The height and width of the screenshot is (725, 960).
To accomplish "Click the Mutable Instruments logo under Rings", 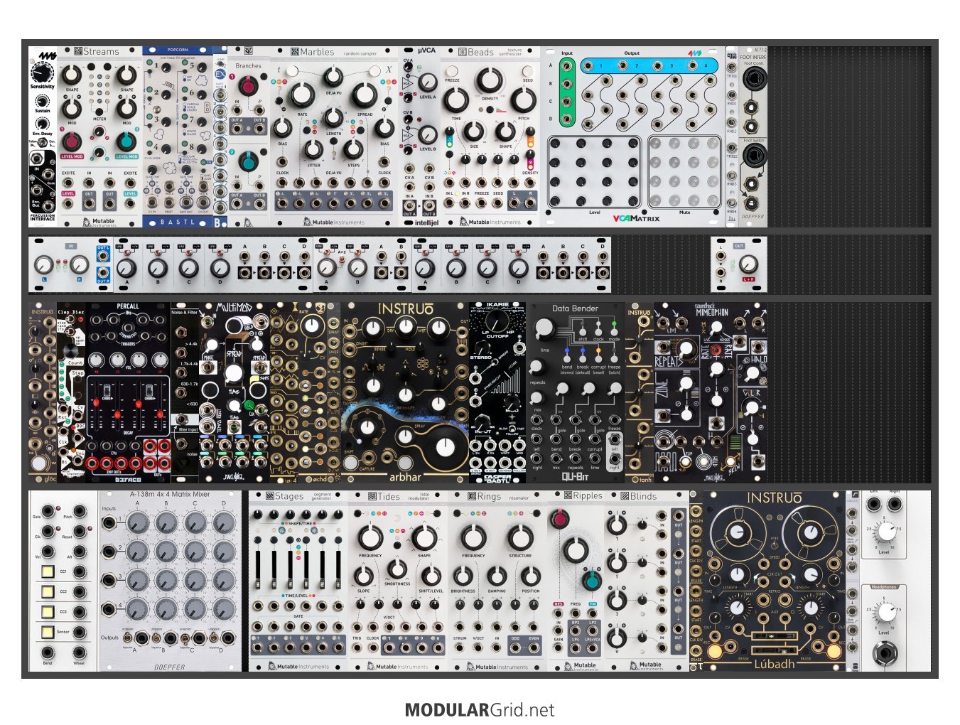I will coord(497,667).
